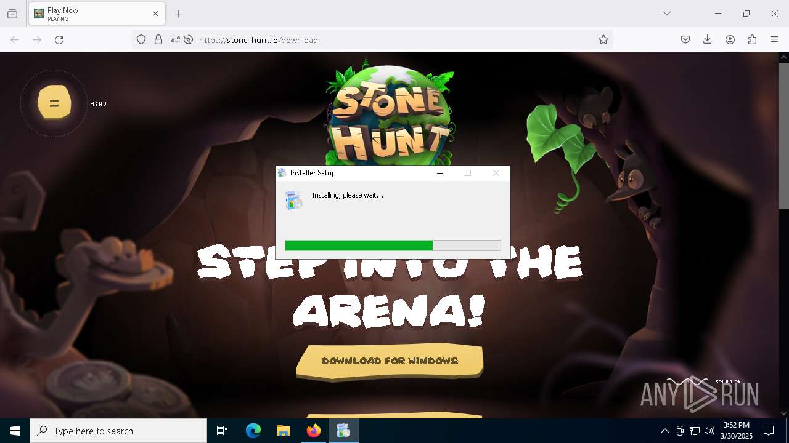Viewport: 789px width, 443px height.
Task: View site security padlock information
Action: (x=158, y=40)
